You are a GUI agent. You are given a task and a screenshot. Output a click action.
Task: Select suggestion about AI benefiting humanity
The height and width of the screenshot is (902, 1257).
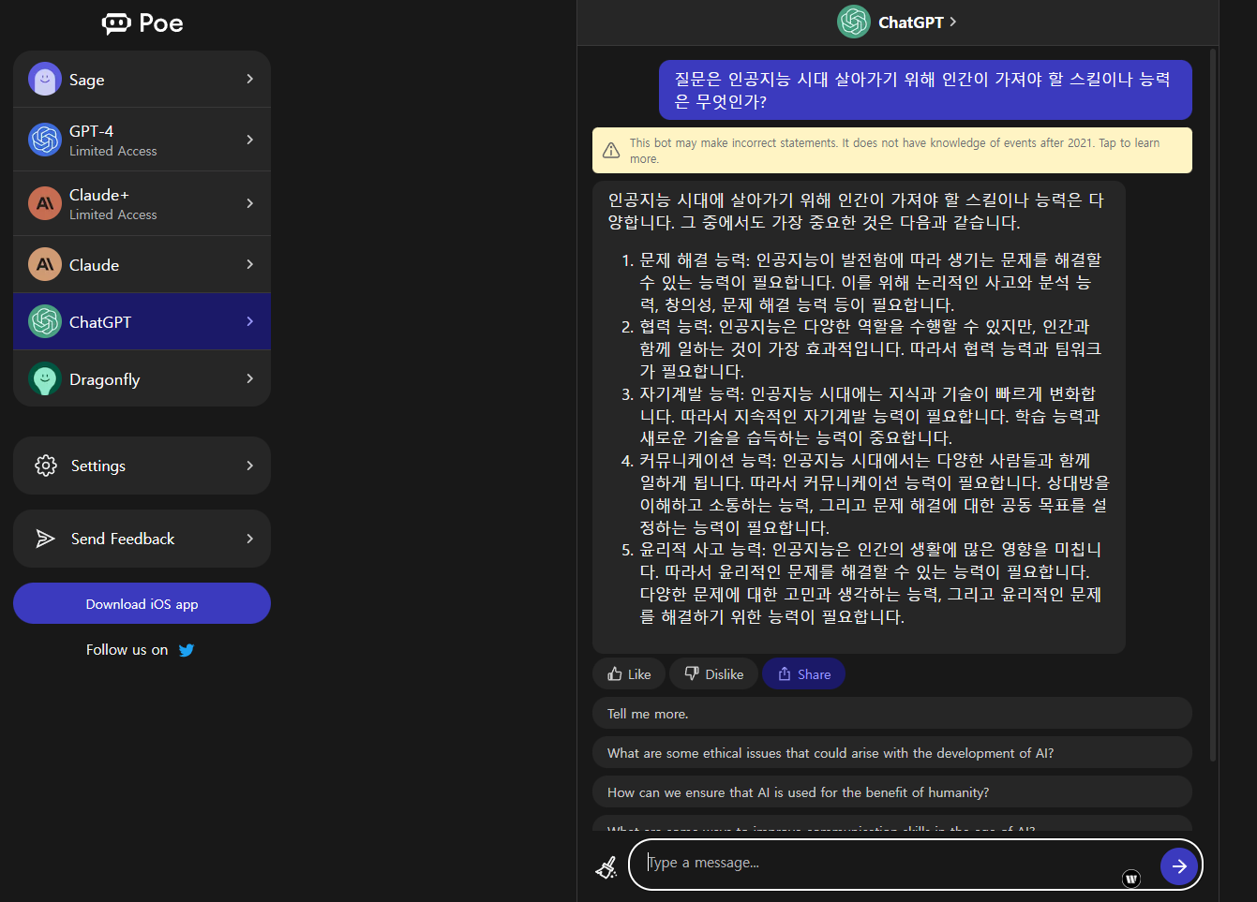[x=892, y=792]
